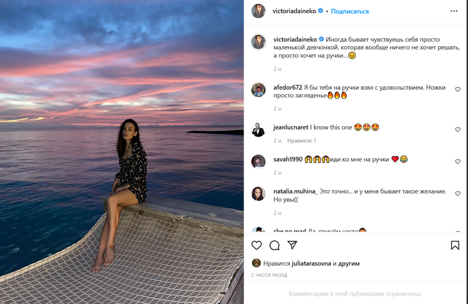Share the post via paper plane icon
Image resolution: width=468 pixels, height=304 pixels.
point(292,245)
